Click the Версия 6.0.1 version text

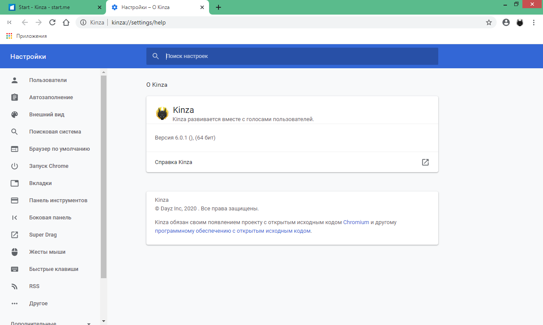coord(185,138)
